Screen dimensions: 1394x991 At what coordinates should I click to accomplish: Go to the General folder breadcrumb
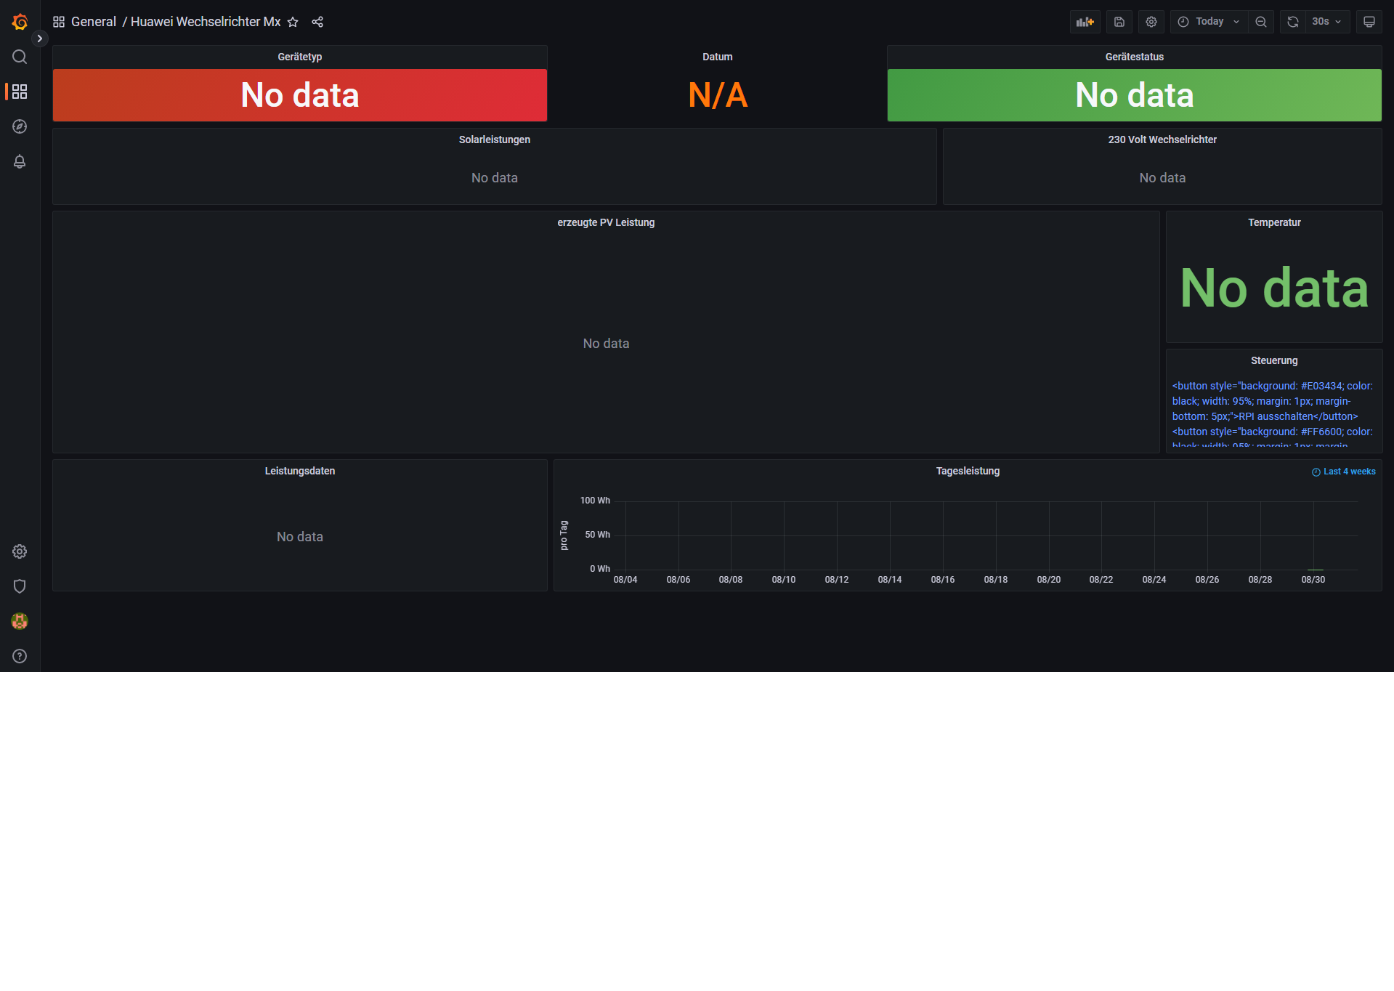pos(94,22)
